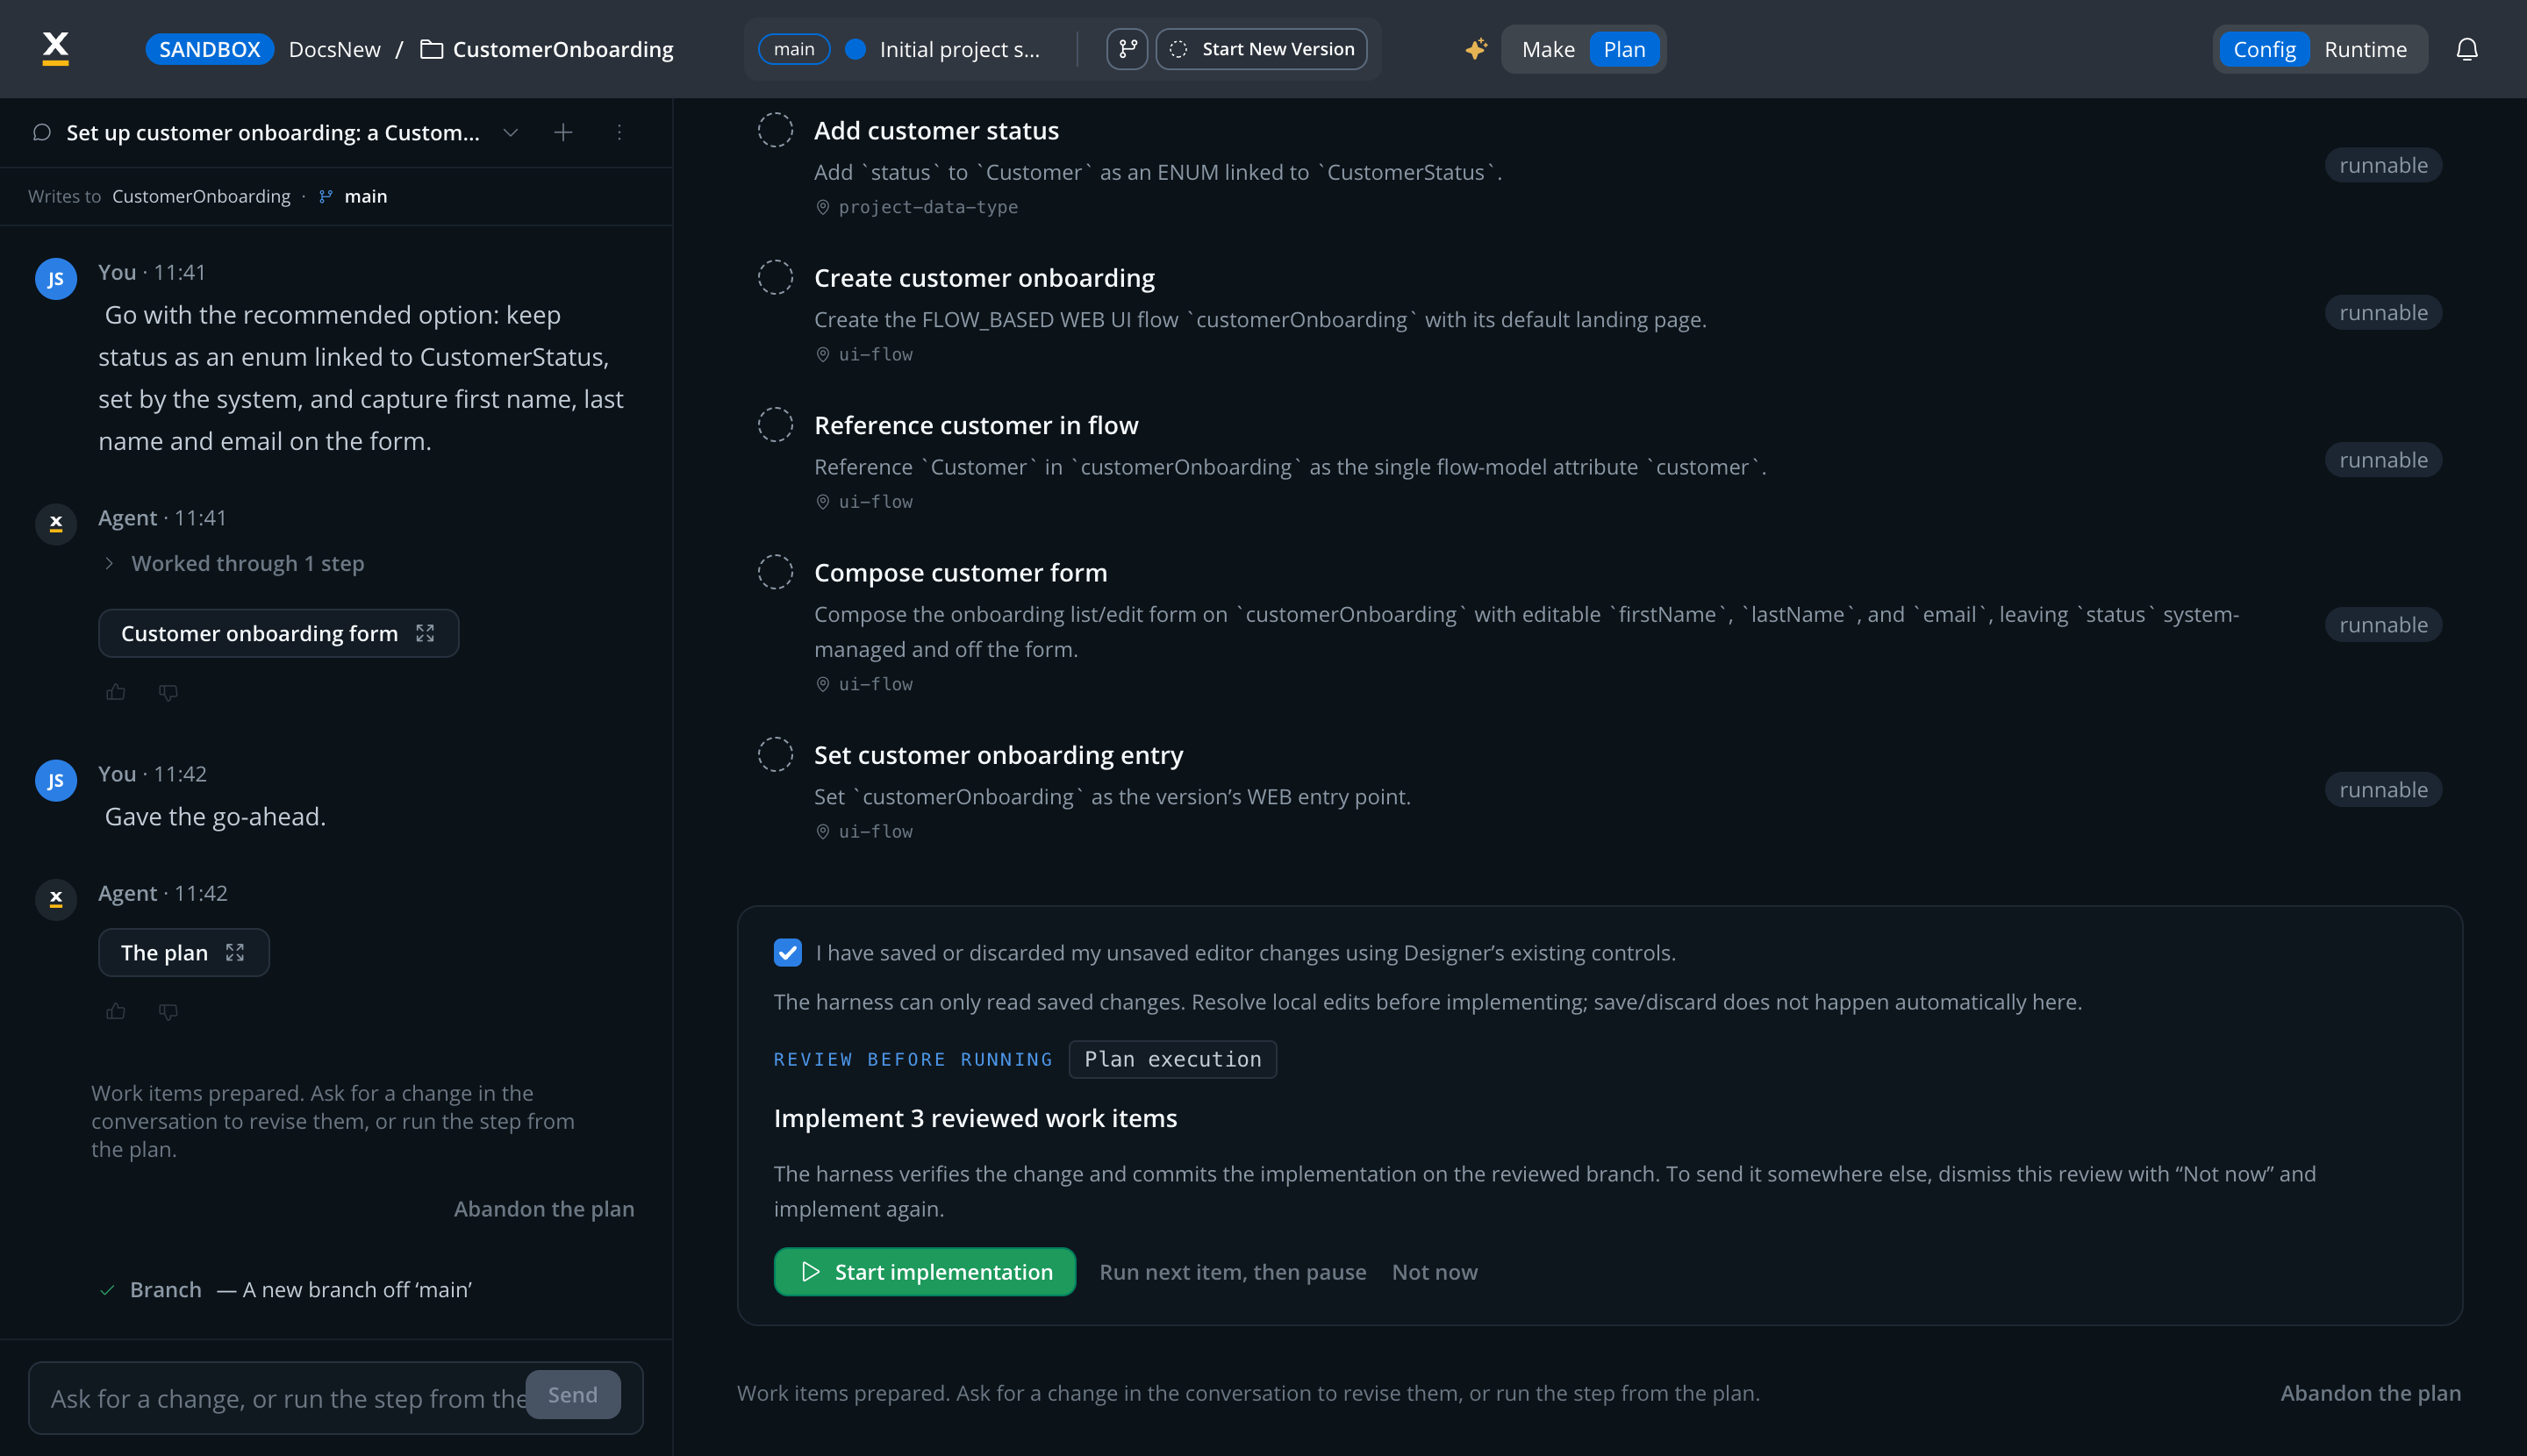Open the branch graph icon button
2527x1456 pixels.
point(1127,49)
